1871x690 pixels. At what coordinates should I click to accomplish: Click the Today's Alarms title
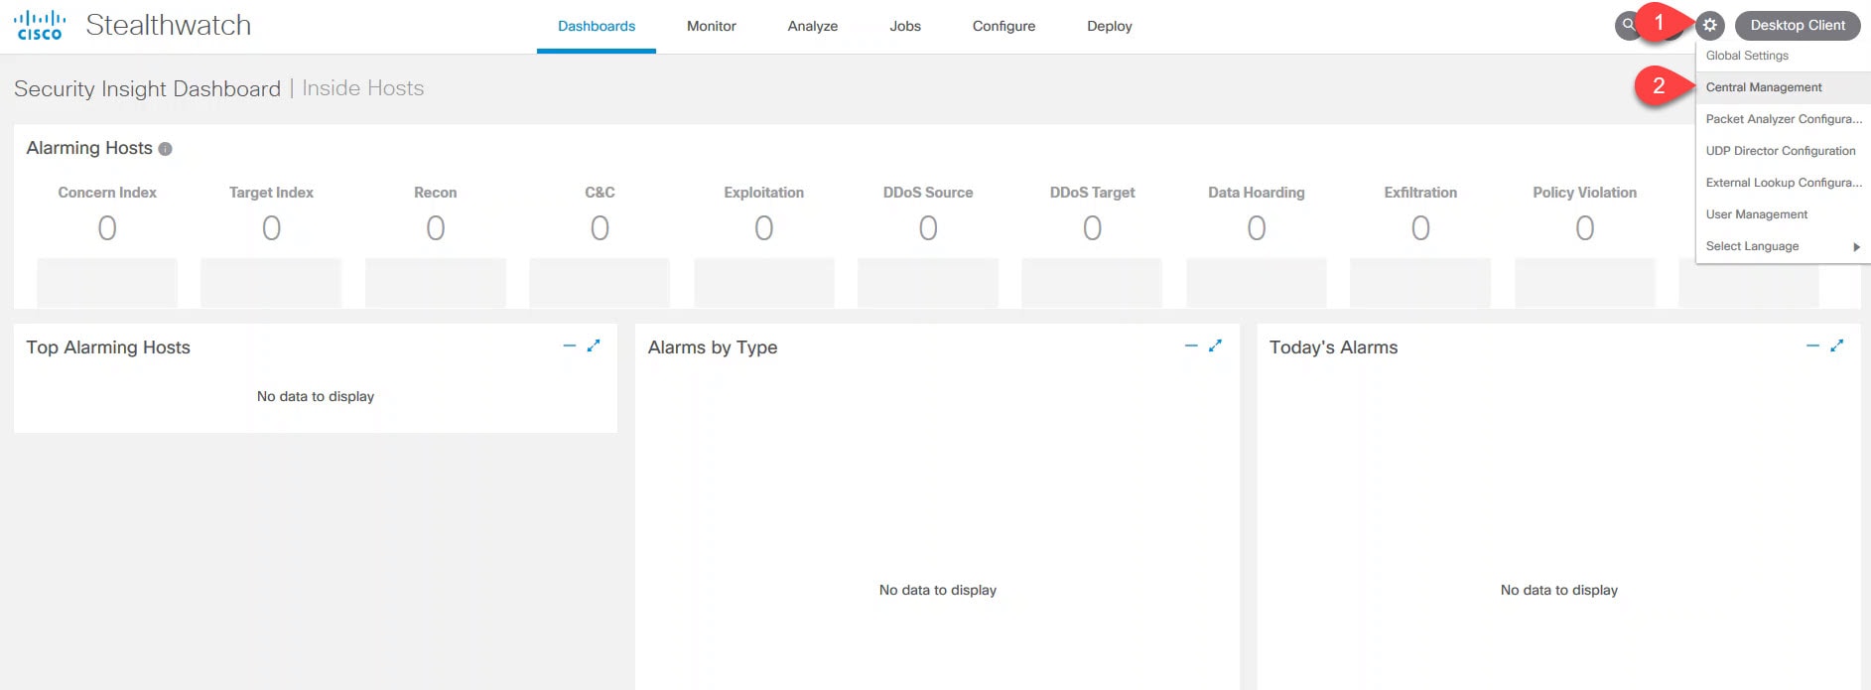tap(1333, 347)
